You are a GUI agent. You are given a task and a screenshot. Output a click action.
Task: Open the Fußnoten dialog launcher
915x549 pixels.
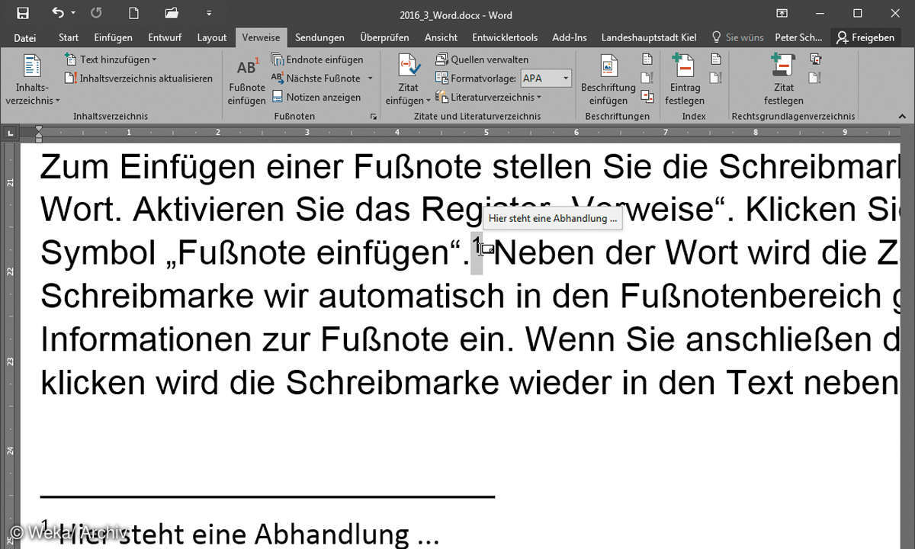[x=373, y=117]
